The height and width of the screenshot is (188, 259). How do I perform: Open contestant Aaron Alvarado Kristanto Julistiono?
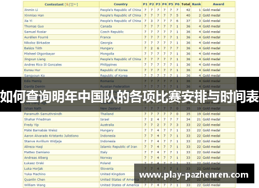click(51, 136)
